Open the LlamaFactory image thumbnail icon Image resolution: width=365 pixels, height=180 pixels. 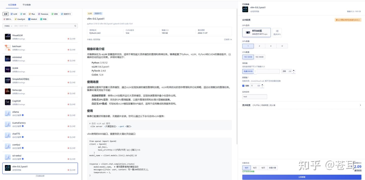click(x=8, y=124)
